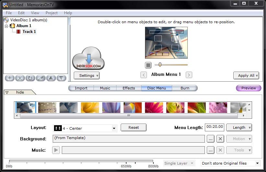Click the VideoDisc disc icon in tree
Image resolution: width=266 pixels, height=172 pixels.
pos(6,20)
